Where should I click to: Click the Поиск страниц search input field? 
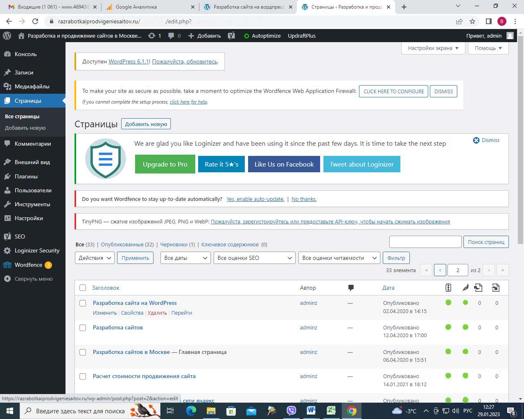pos(425,242)
